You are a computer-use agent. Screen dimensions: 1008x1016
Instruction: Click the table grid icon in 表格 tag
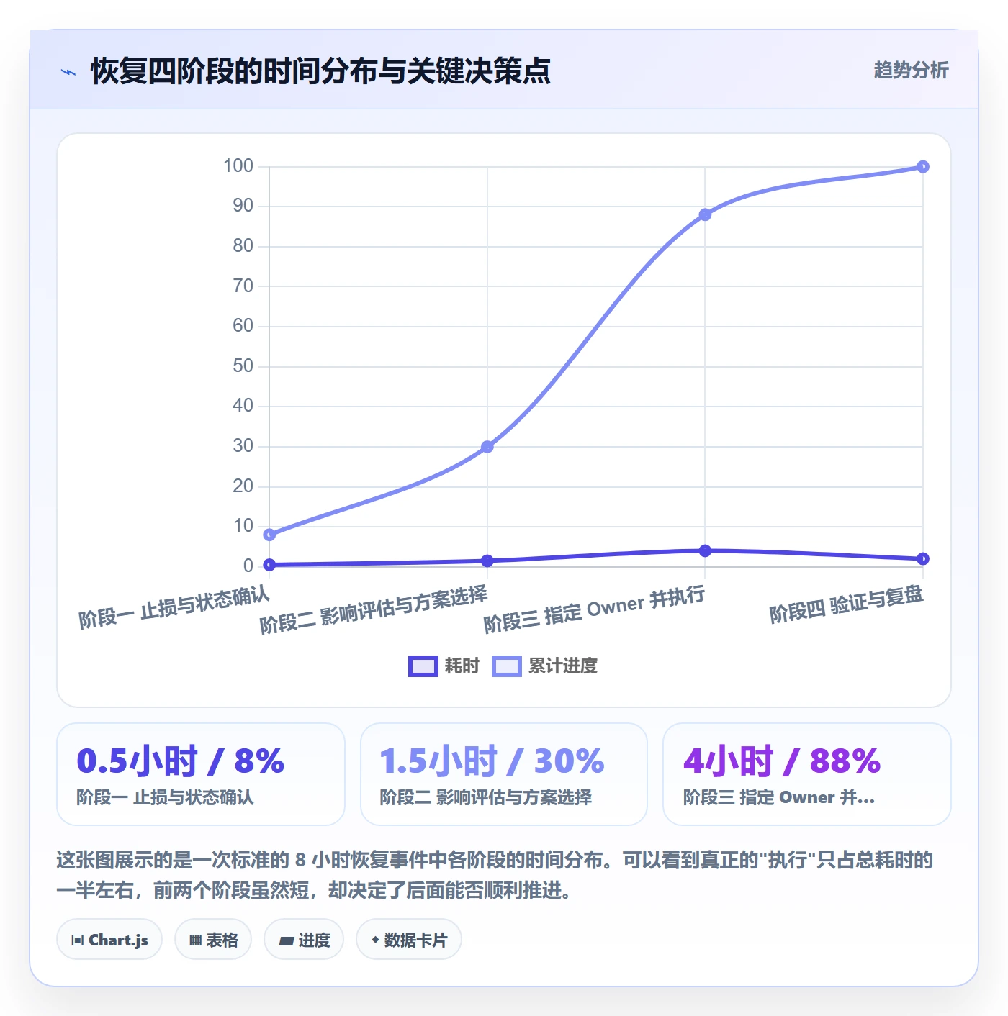click(x=195, y=940)
